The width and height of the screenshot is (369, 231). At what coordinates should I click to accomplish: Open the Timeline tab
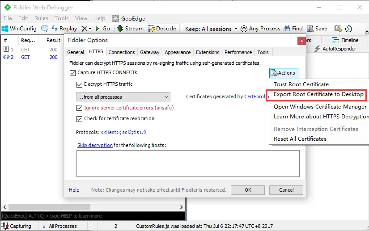click(x=345, y=40)
